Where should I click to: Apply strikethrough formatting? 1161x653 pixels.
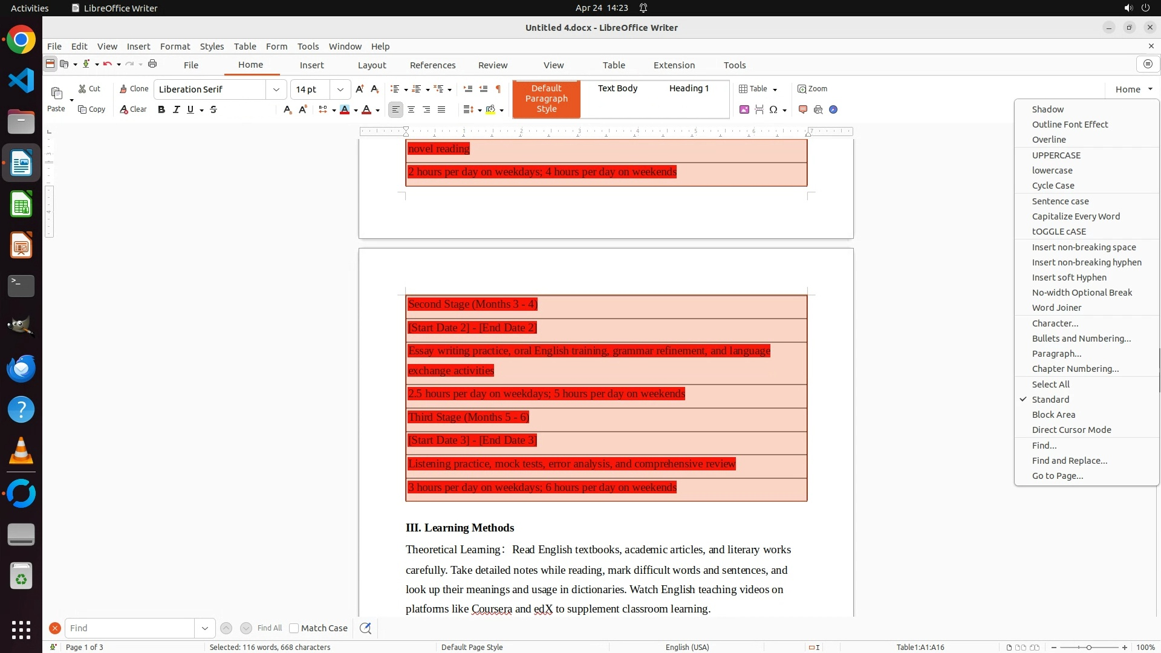tap(213, 109)
